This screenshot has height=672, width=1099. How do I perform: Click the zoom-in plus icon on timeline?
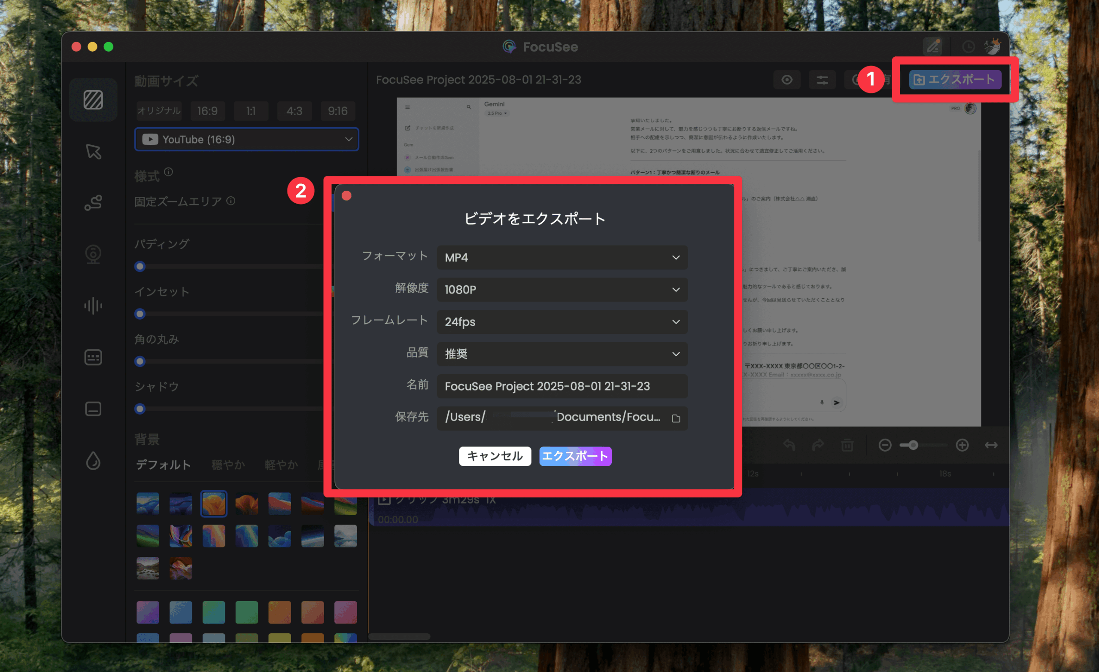click(x=962, y=445)
